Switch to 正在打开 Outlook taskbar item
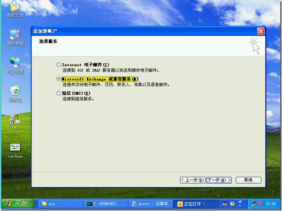 tap(196, 204)
